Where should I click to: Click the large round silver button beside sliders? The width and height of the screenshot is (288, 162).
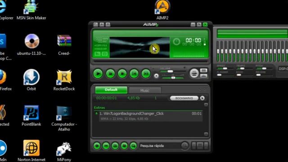point(194,73)
